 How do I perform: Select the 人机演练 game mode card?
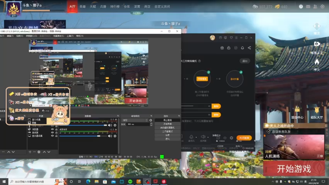coord(294,147)
